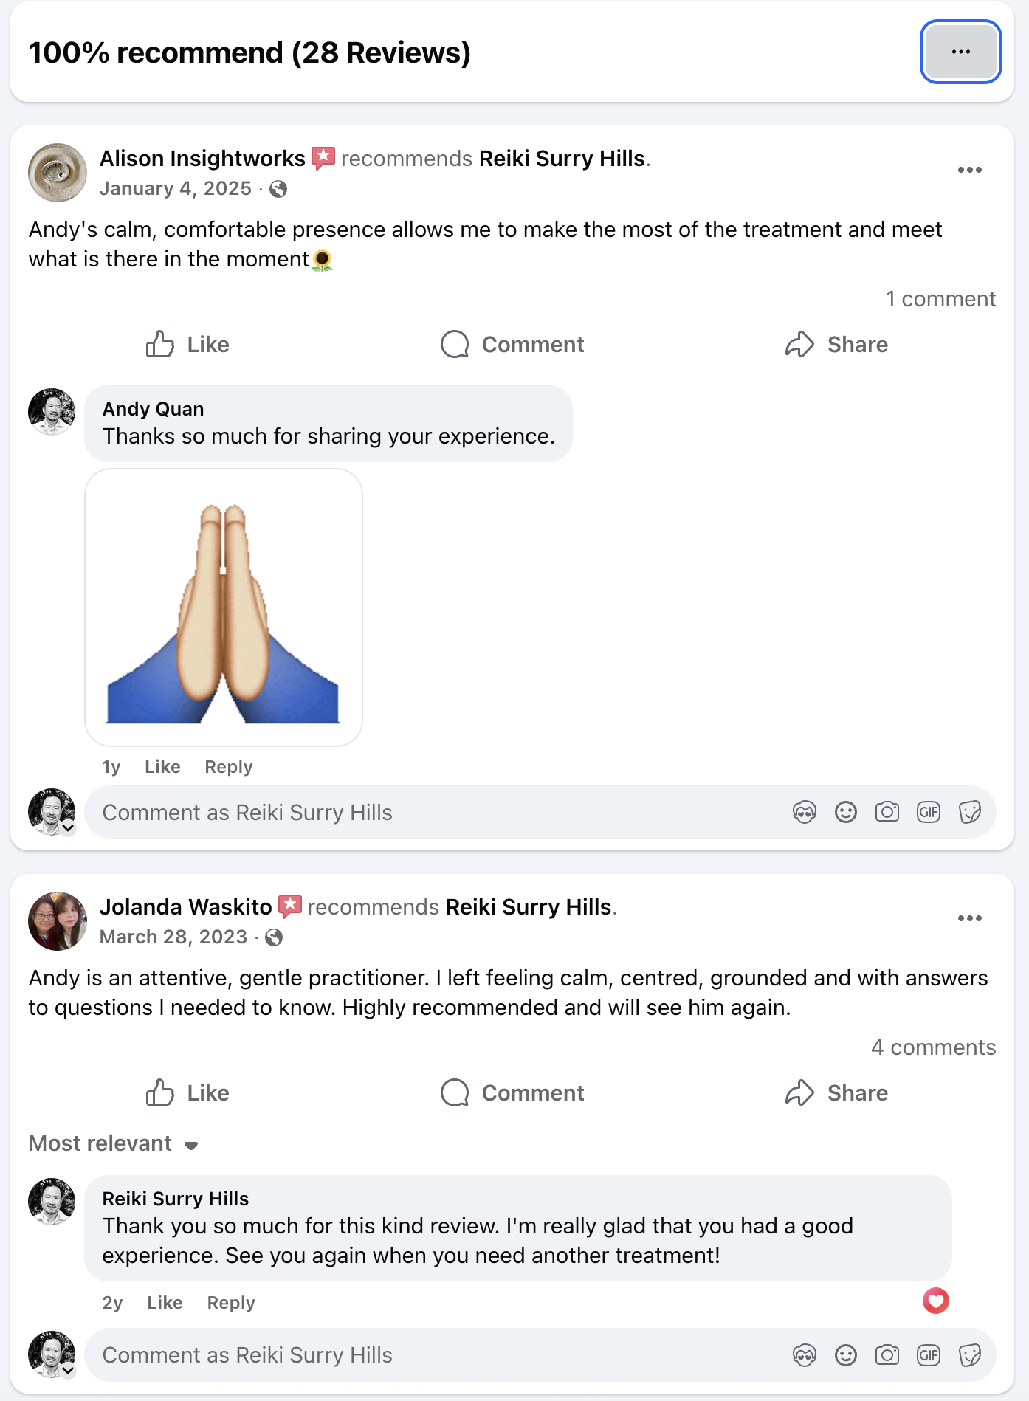This screenshot has width=1029, height=1401.
Task: Reply to Reiki Surry Hills comment
Action: coord(230,1303)
